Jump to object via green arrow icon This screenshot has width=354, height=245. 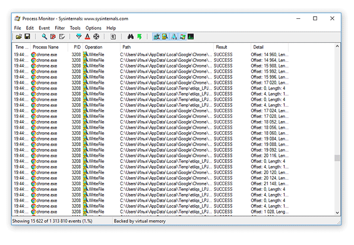[x=139, y=36]
